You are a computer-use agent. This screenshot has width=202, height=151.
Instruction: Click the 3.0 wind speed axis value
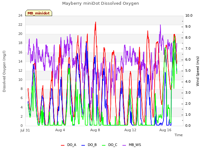(188, 93)
